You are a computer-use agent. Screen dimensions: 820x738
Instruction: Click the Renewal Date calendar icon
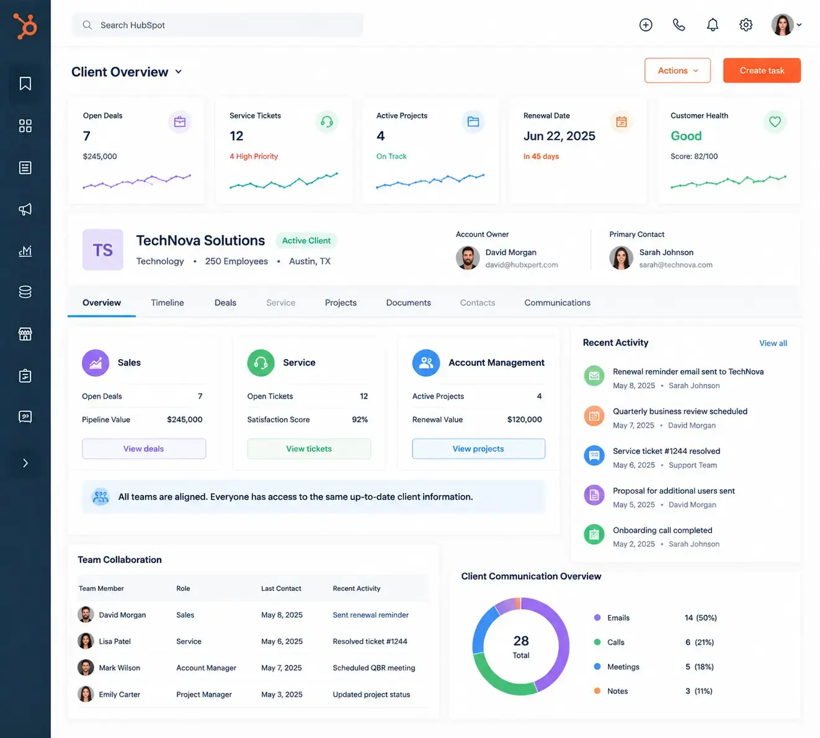(x=622, y=122)
